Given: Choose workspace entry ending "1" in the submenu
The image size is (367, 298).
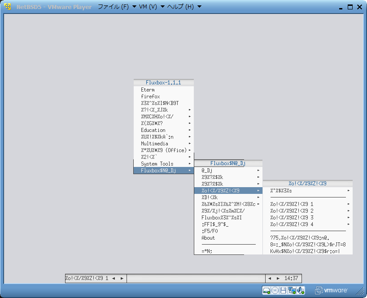Looking at the screenshot, I should click(x=308, y=204).
